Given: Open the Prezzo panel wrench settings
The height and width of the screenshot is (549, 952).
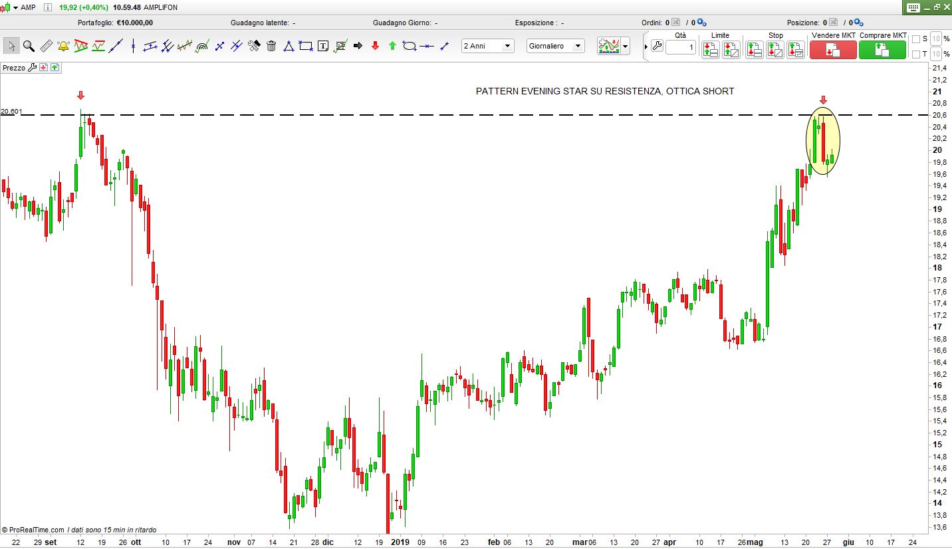Looking at the screenshot, I should point(32,68).
